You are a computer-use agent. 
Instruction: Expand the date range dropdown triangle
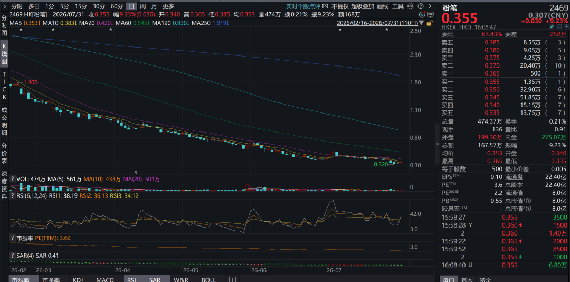(x=421, y=23)
